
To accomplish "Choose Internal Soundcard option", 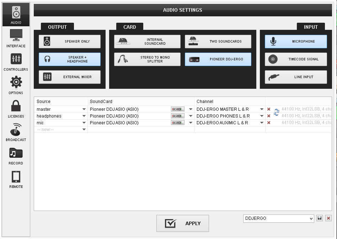I will pos(147,42).
